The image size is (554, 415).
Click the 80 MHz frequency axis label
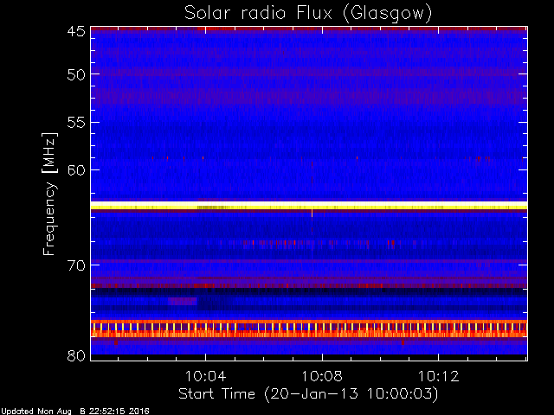tap(76, 355)
